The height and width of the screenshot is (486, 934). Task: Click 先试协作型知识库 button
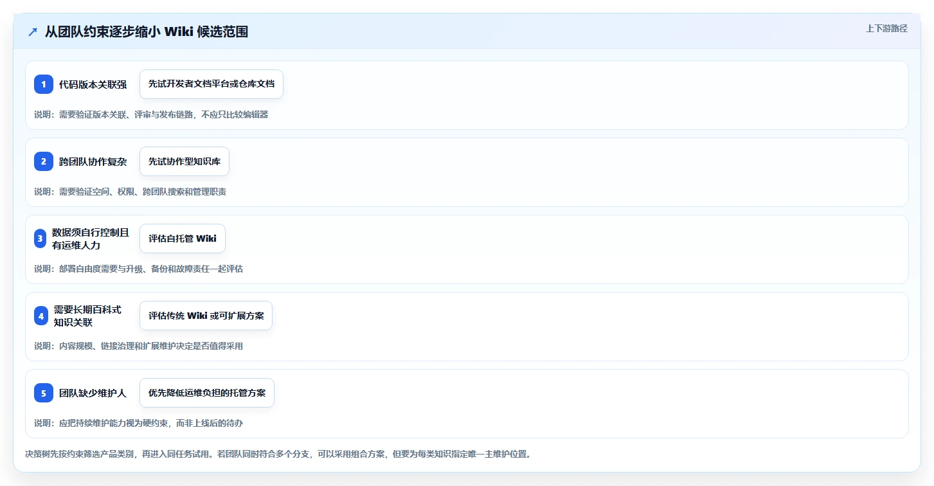(x=184, y=161)
